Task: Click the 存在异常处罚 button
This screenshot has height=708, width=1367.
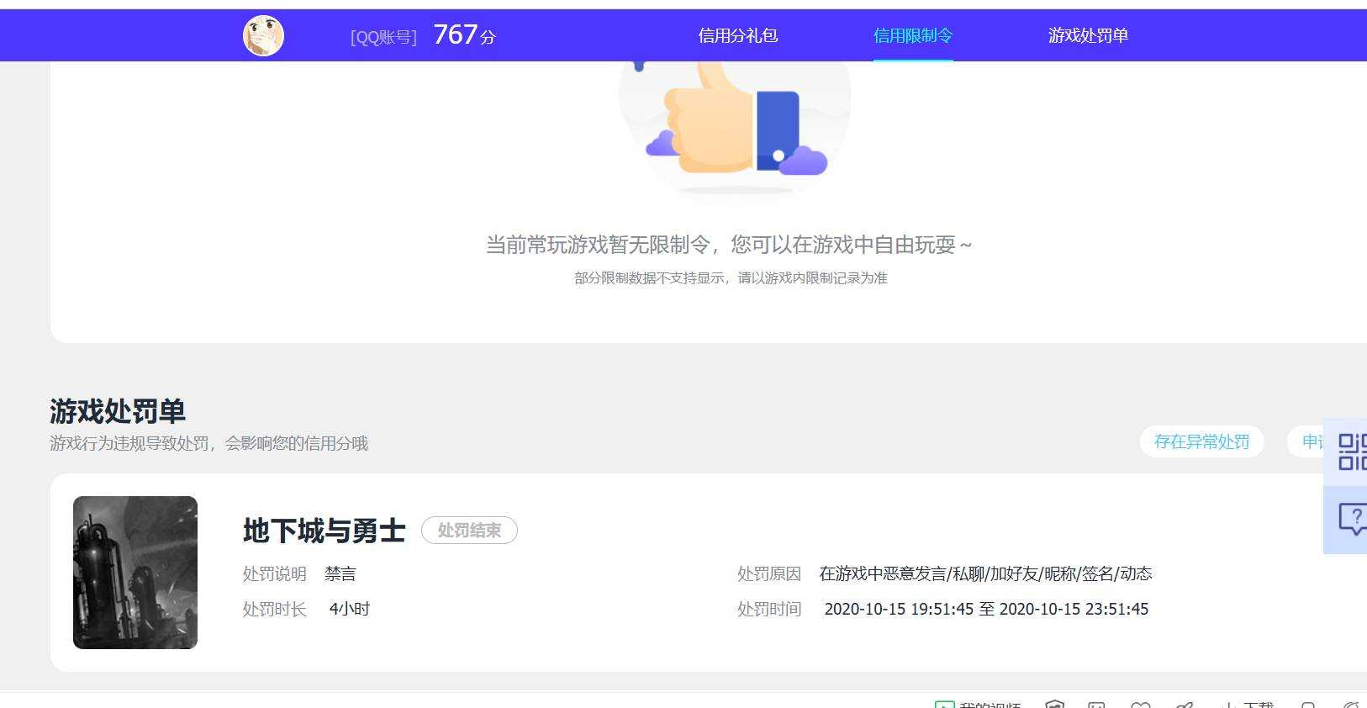Action: (1201, 441)
